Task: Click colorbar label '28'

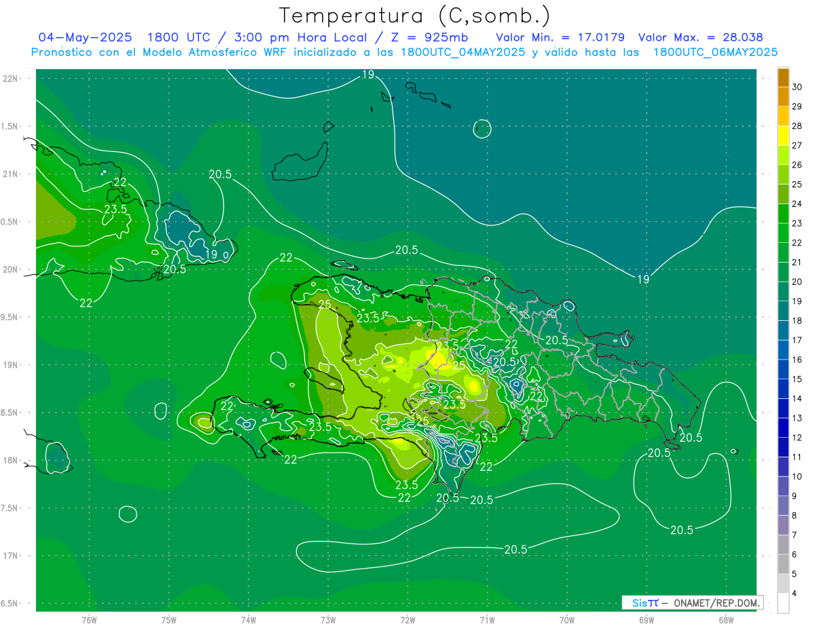Action: pyautogui.click(x=797, y=126)
